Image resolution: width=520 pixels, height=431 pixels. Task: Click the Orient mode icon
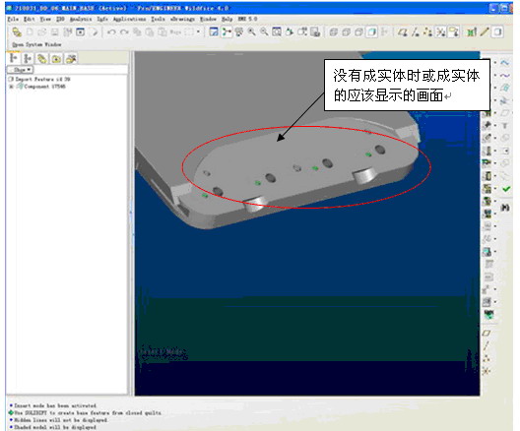(239, 31)
